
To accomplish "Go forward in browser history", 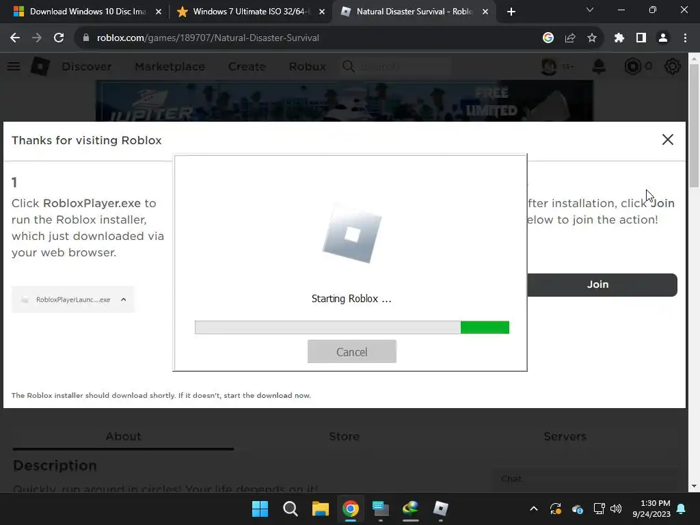I will tap(37, 38).
